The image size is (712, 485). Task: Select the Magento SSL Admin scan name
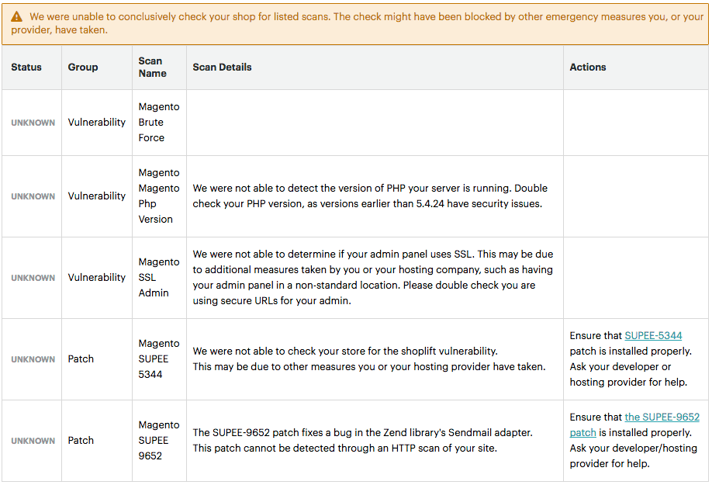158,278
